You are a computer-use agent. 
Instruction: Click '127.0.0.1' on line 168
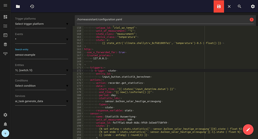click(100, 59)
